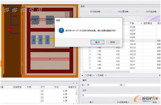Image resolution: width=161 pixels, height=105 pixels.
Task: Check the box for row -X1:2
Action: 90,58
